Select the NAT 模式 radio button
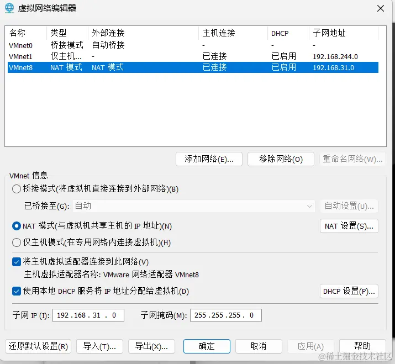The width and height of the screenshot is (395, 364). click(x=17, y=226)
